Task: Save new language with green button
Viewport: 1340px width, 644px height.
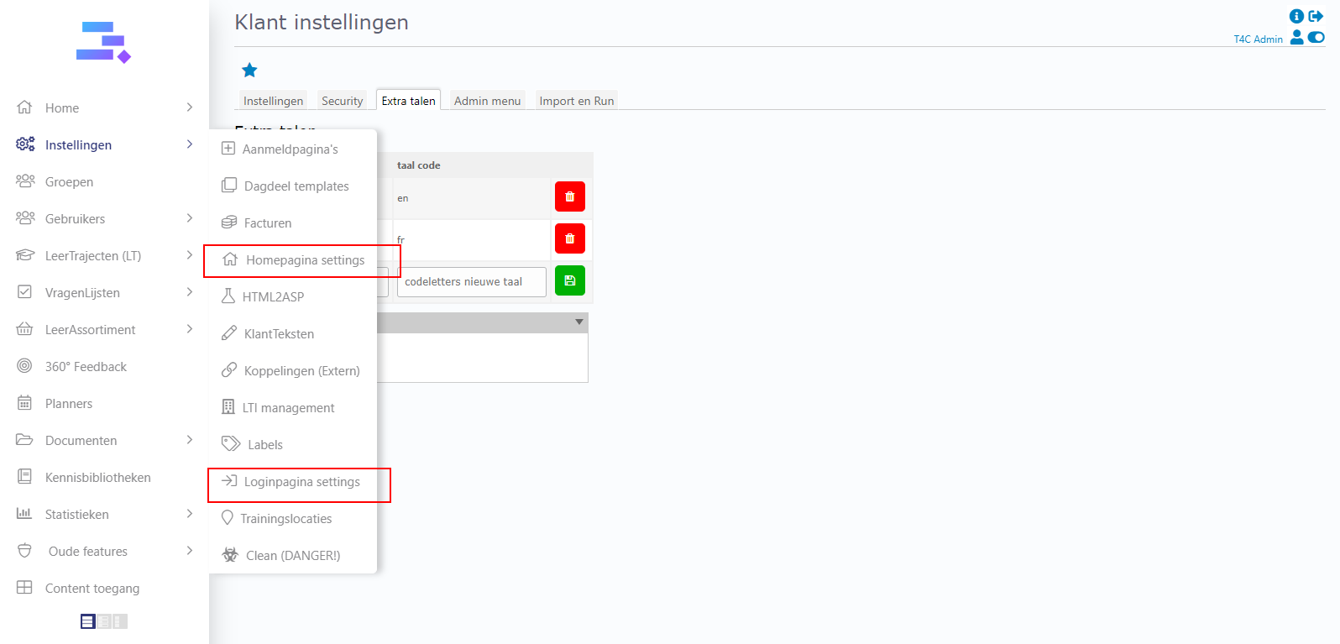Action: click(569, 281)
